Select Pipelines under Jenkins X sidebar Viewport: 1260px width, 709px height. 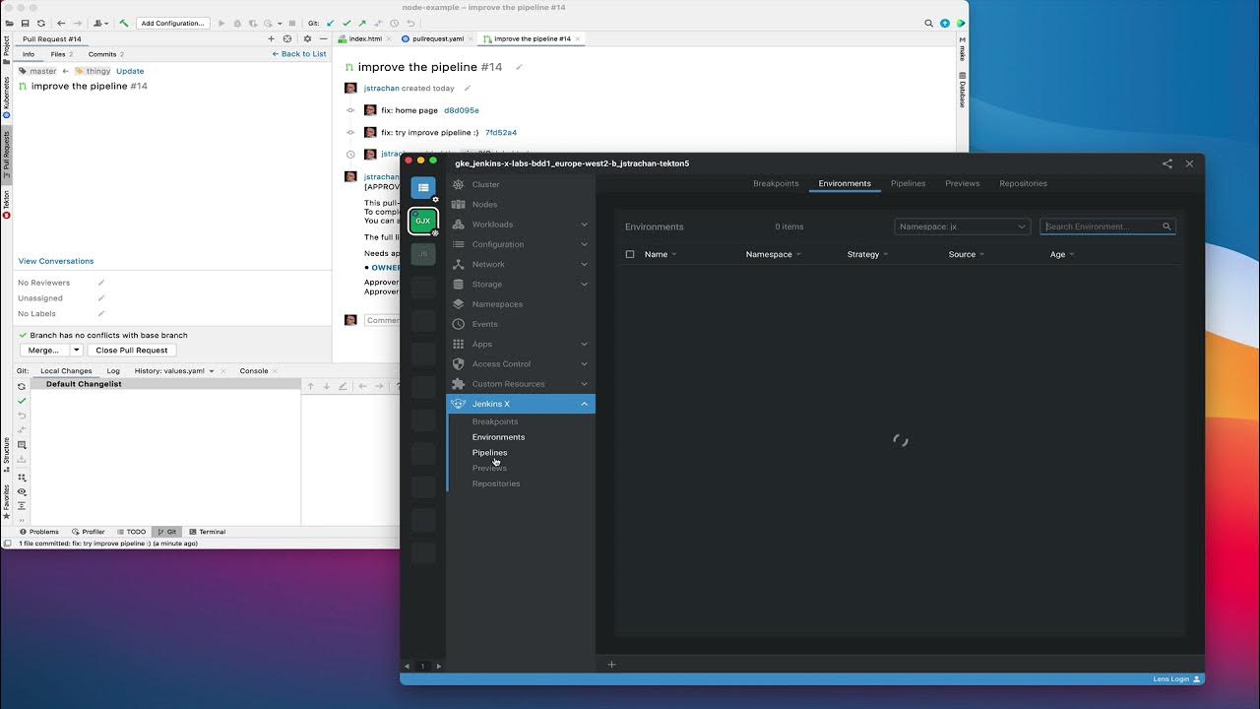coord(489,453)
